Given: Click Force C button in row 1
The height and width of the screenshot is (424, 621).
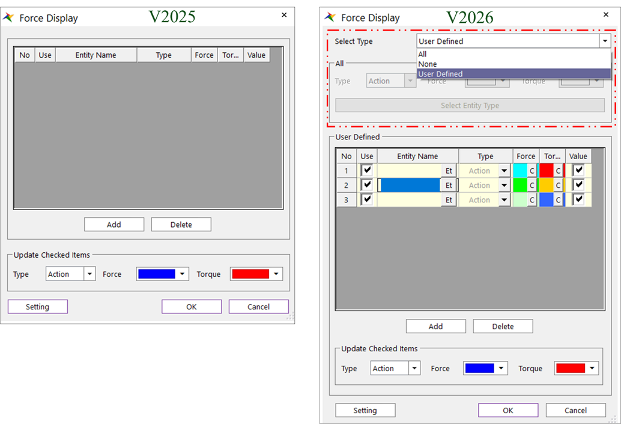Looking at the screenshot, I should [532, 171].
